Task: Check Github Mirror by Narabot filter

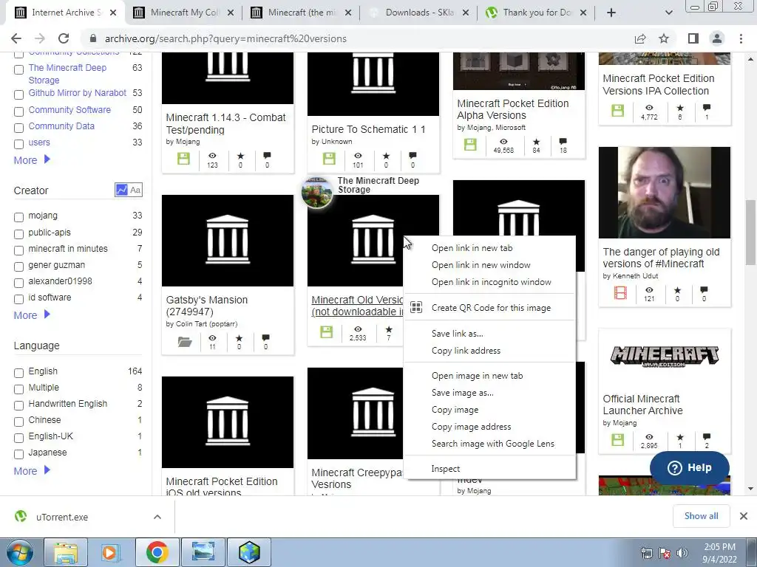Action: (x=18, y=94)
